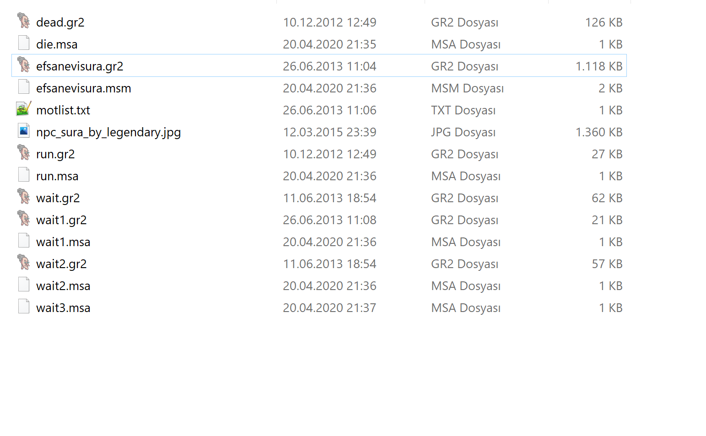Select the file name dead.gr2
The image size is (706, 436).
tap(60, 22)
